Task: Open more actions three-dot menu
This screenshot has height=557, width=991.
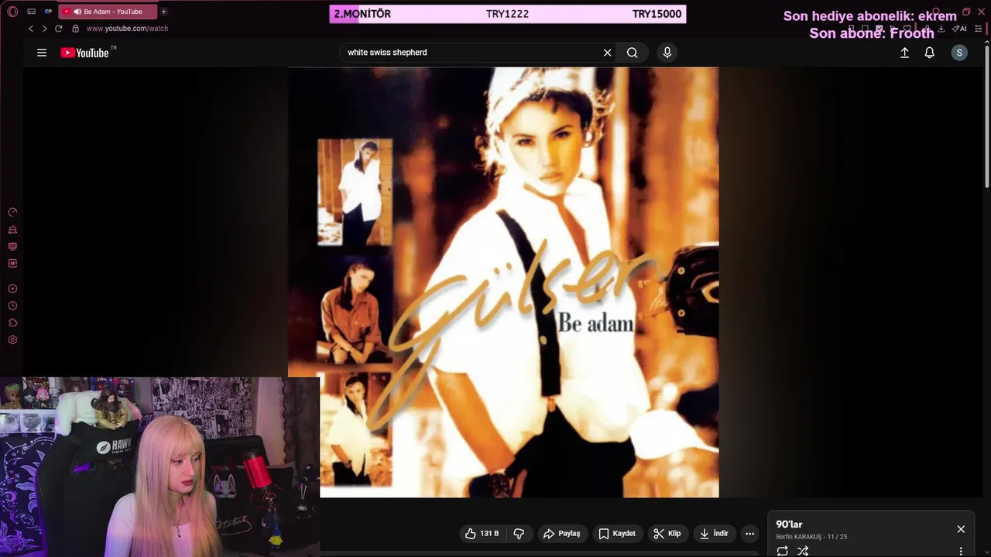Action: pyautogui.click(x=749, y=533)
